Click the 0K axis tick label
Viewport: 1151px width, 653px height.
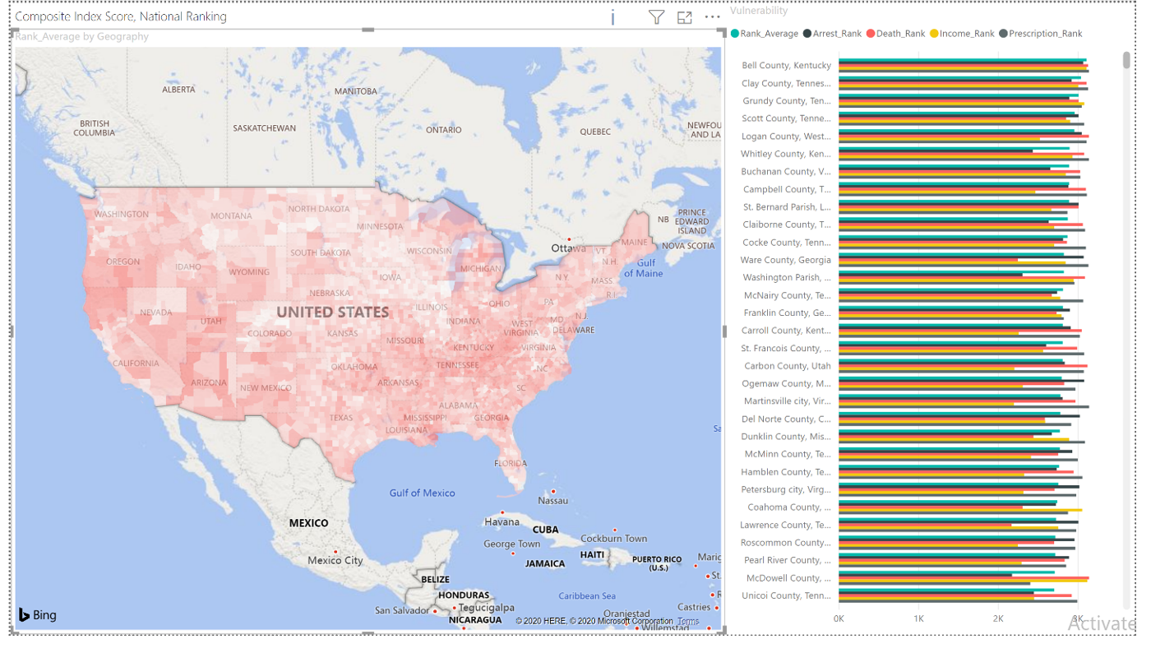(839, 618)
